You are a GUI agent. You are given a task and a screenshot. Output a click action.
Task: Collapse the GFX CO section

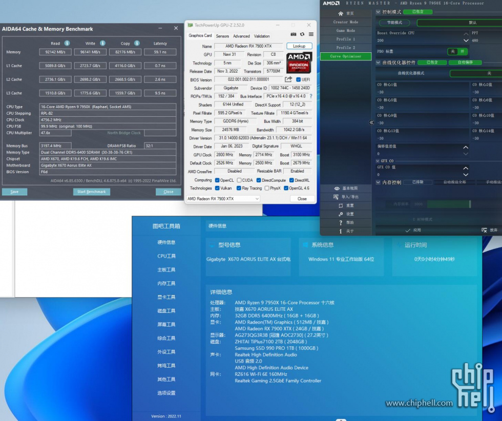pyautogui.click(x=378, y=161)
